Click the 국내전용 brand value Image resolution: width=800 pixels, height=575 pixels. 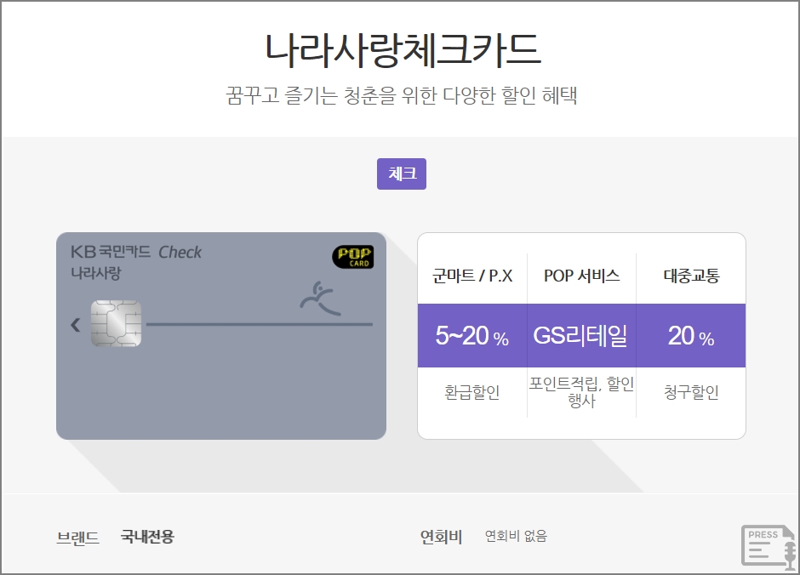(147, 537)
